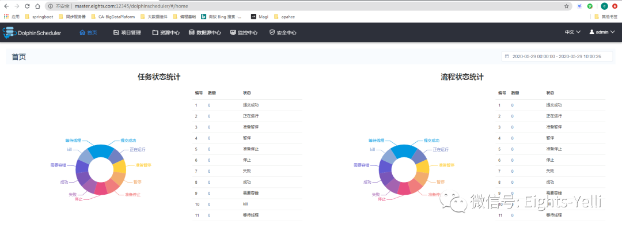Go to the 首页 nav item

pyautogui.click(x=88, y=32)
